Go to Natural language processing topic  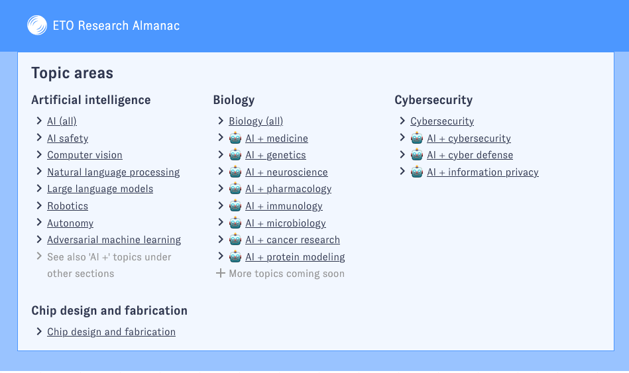click(x=113, y=172)
